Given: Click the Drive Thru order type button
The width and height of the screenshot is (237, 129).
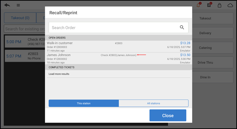Looking at the screenshot, I should 213,62.
